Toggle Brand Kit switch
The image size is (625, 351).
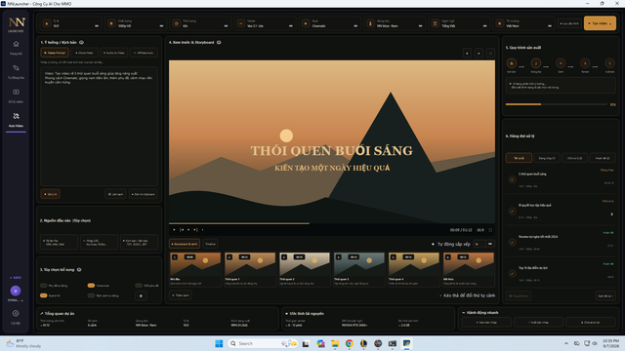click(x=43, y=295)
